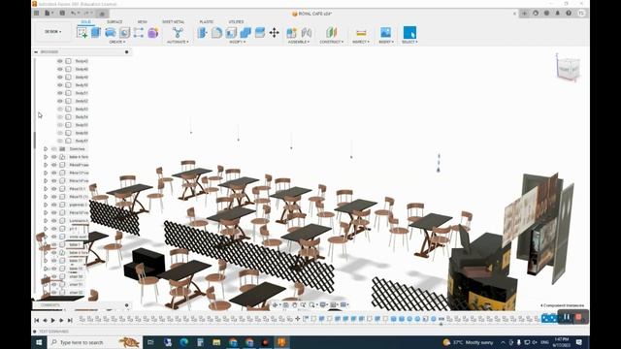Image resolution: width=621 pixels, height=349 pixels.
Task: Click the taskbar search box
Action: click(95, 342)
